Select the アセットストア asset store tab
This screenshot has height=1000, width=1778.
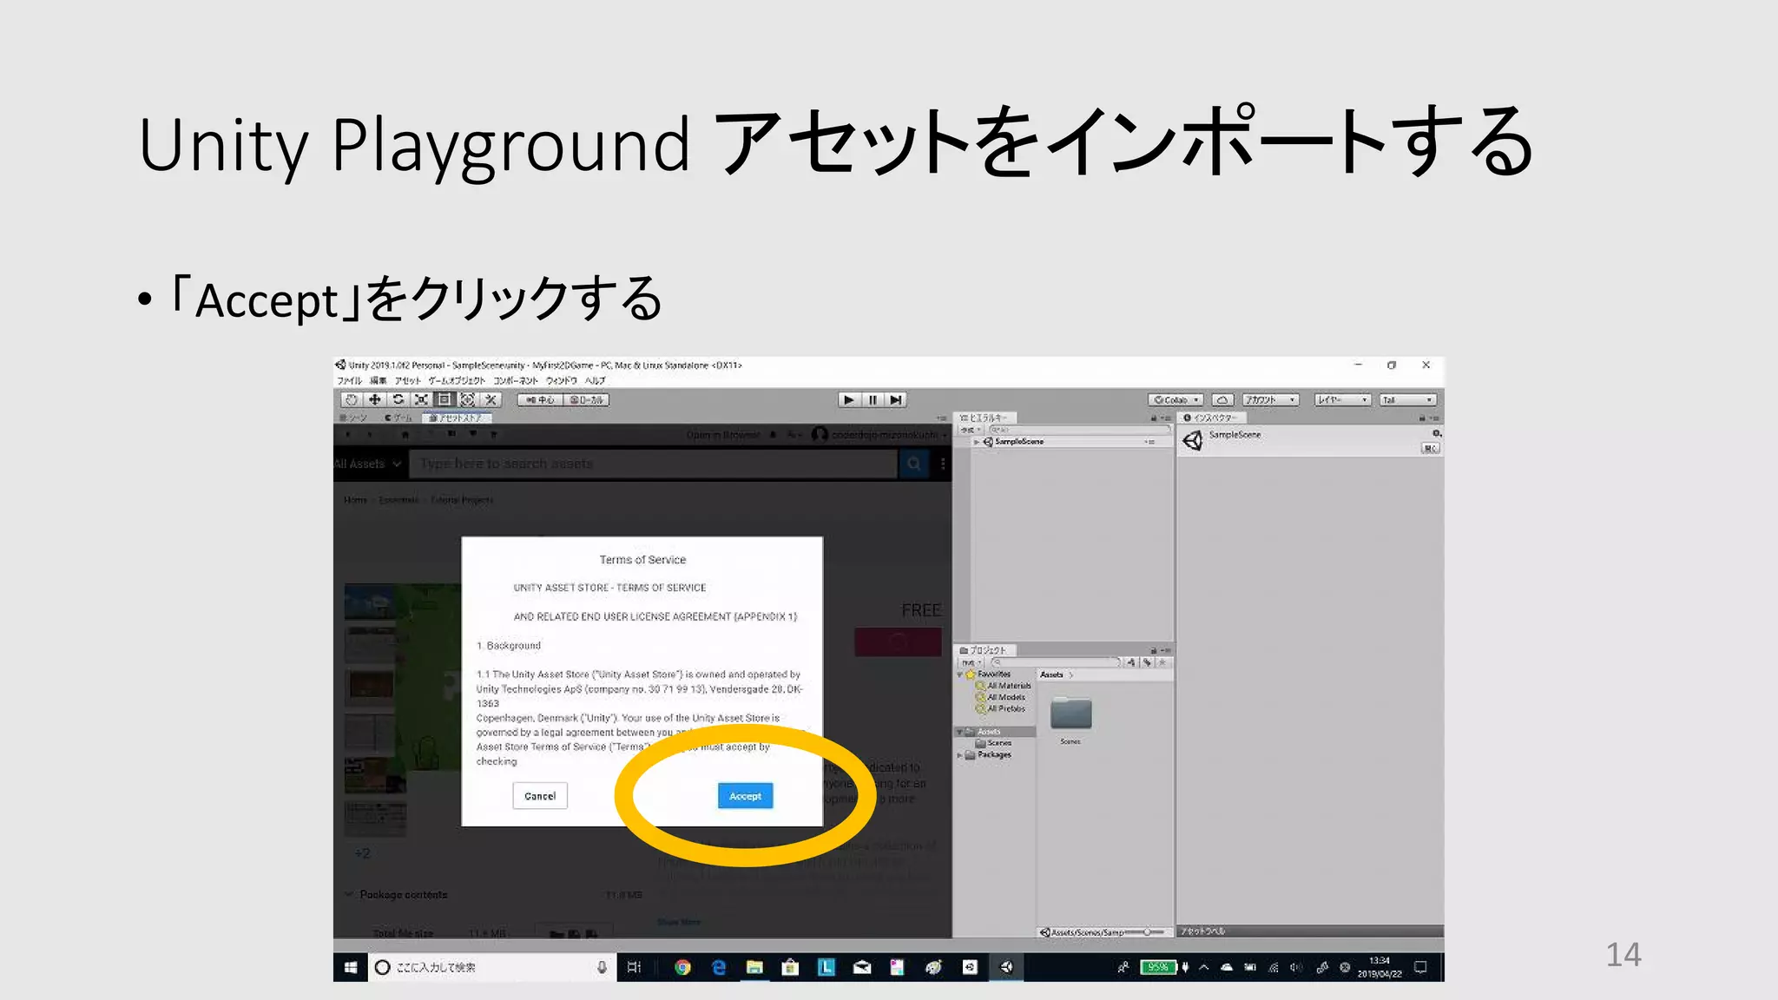457,418
